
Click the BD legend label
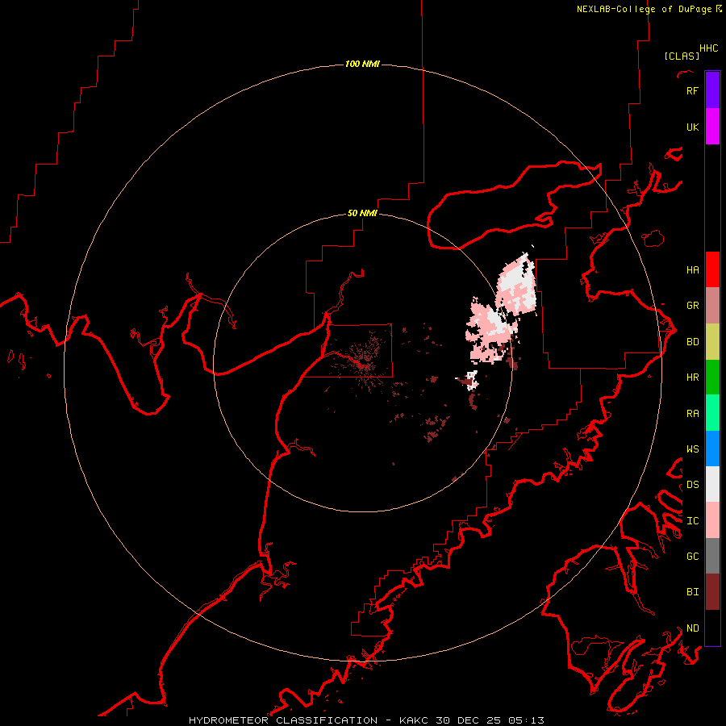click(692, 342)
